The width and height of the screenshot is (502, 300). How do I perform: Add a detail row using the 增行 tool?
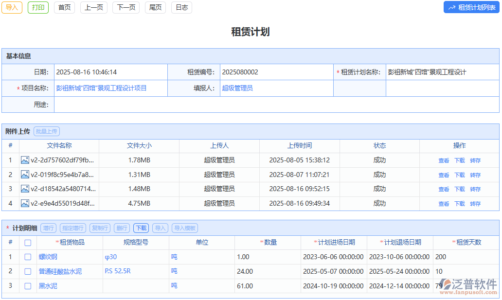point(48,228)
